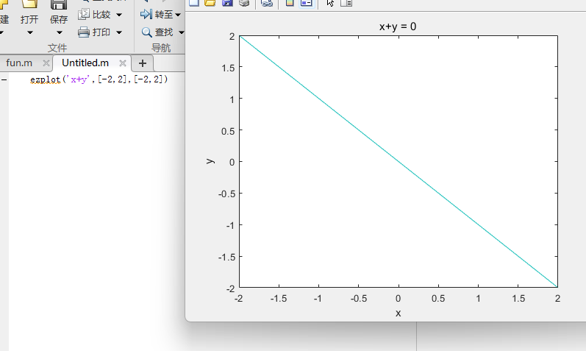Add a new editor tab with plus

click(143, 63)
